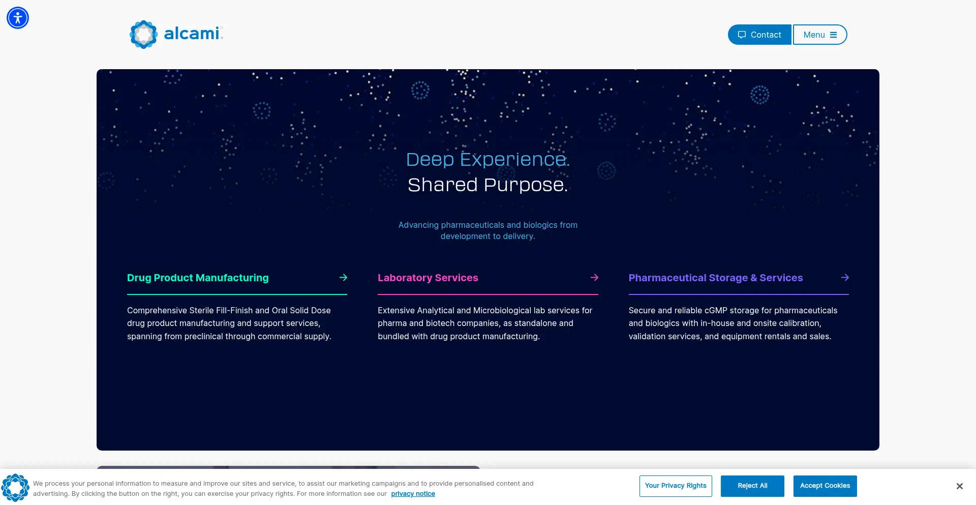Image resolution: width=976 pixels, height=505 pixels.
Task: Click the 'Advancing pharmaceuticals and biologics' tagline
Action: click(488, 230)
